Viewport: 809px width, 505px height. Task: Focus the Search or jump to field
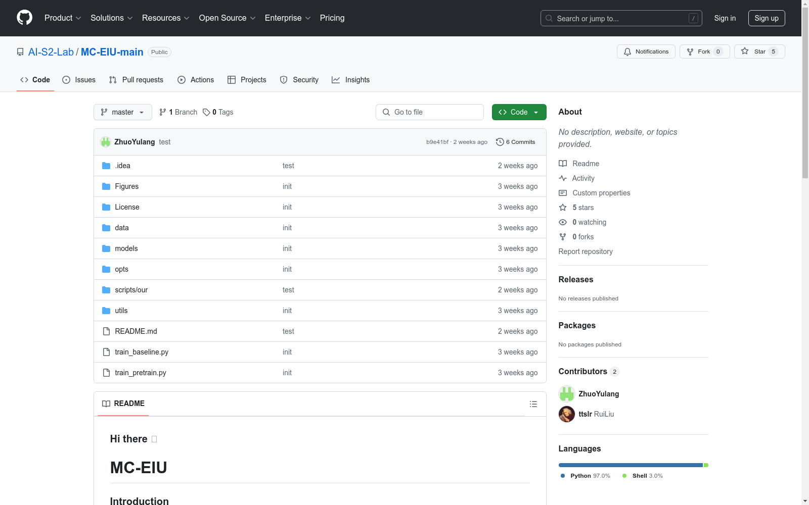pyautogui.click(x=621, y=18)
